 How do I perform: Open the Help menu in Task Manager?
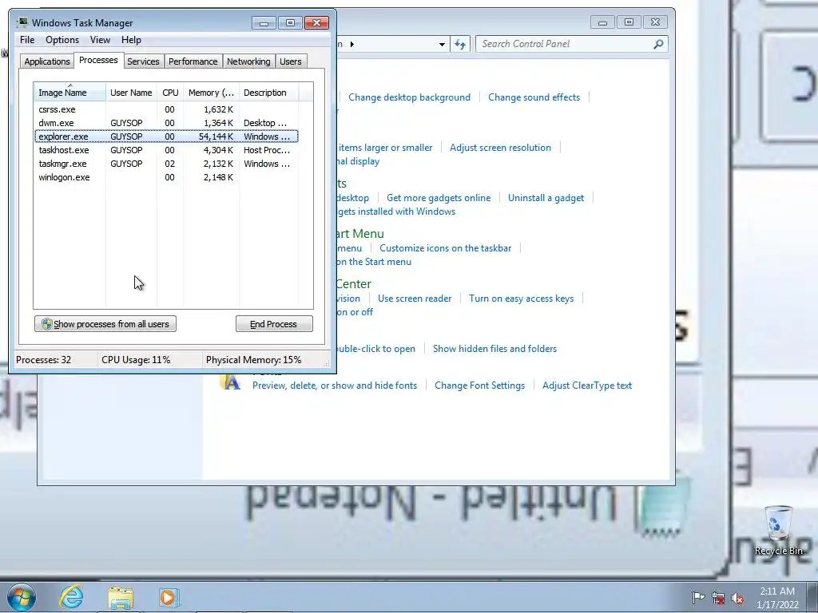point(131,40)
